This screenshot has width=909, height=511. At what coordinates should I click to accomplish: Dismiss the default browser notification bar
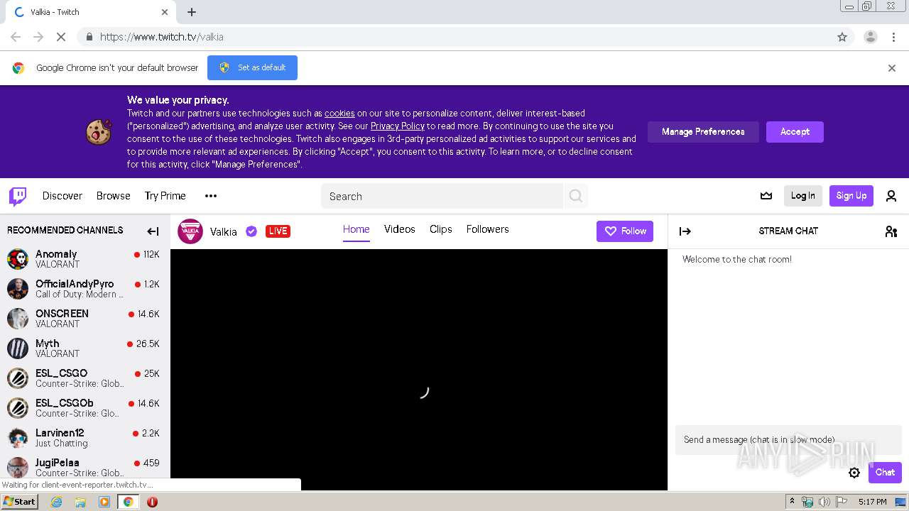[x=892, y=68]
